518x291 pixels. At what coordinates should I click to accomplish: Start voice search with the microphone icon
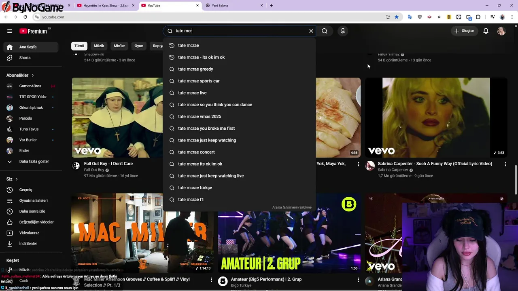pos(343,31)
